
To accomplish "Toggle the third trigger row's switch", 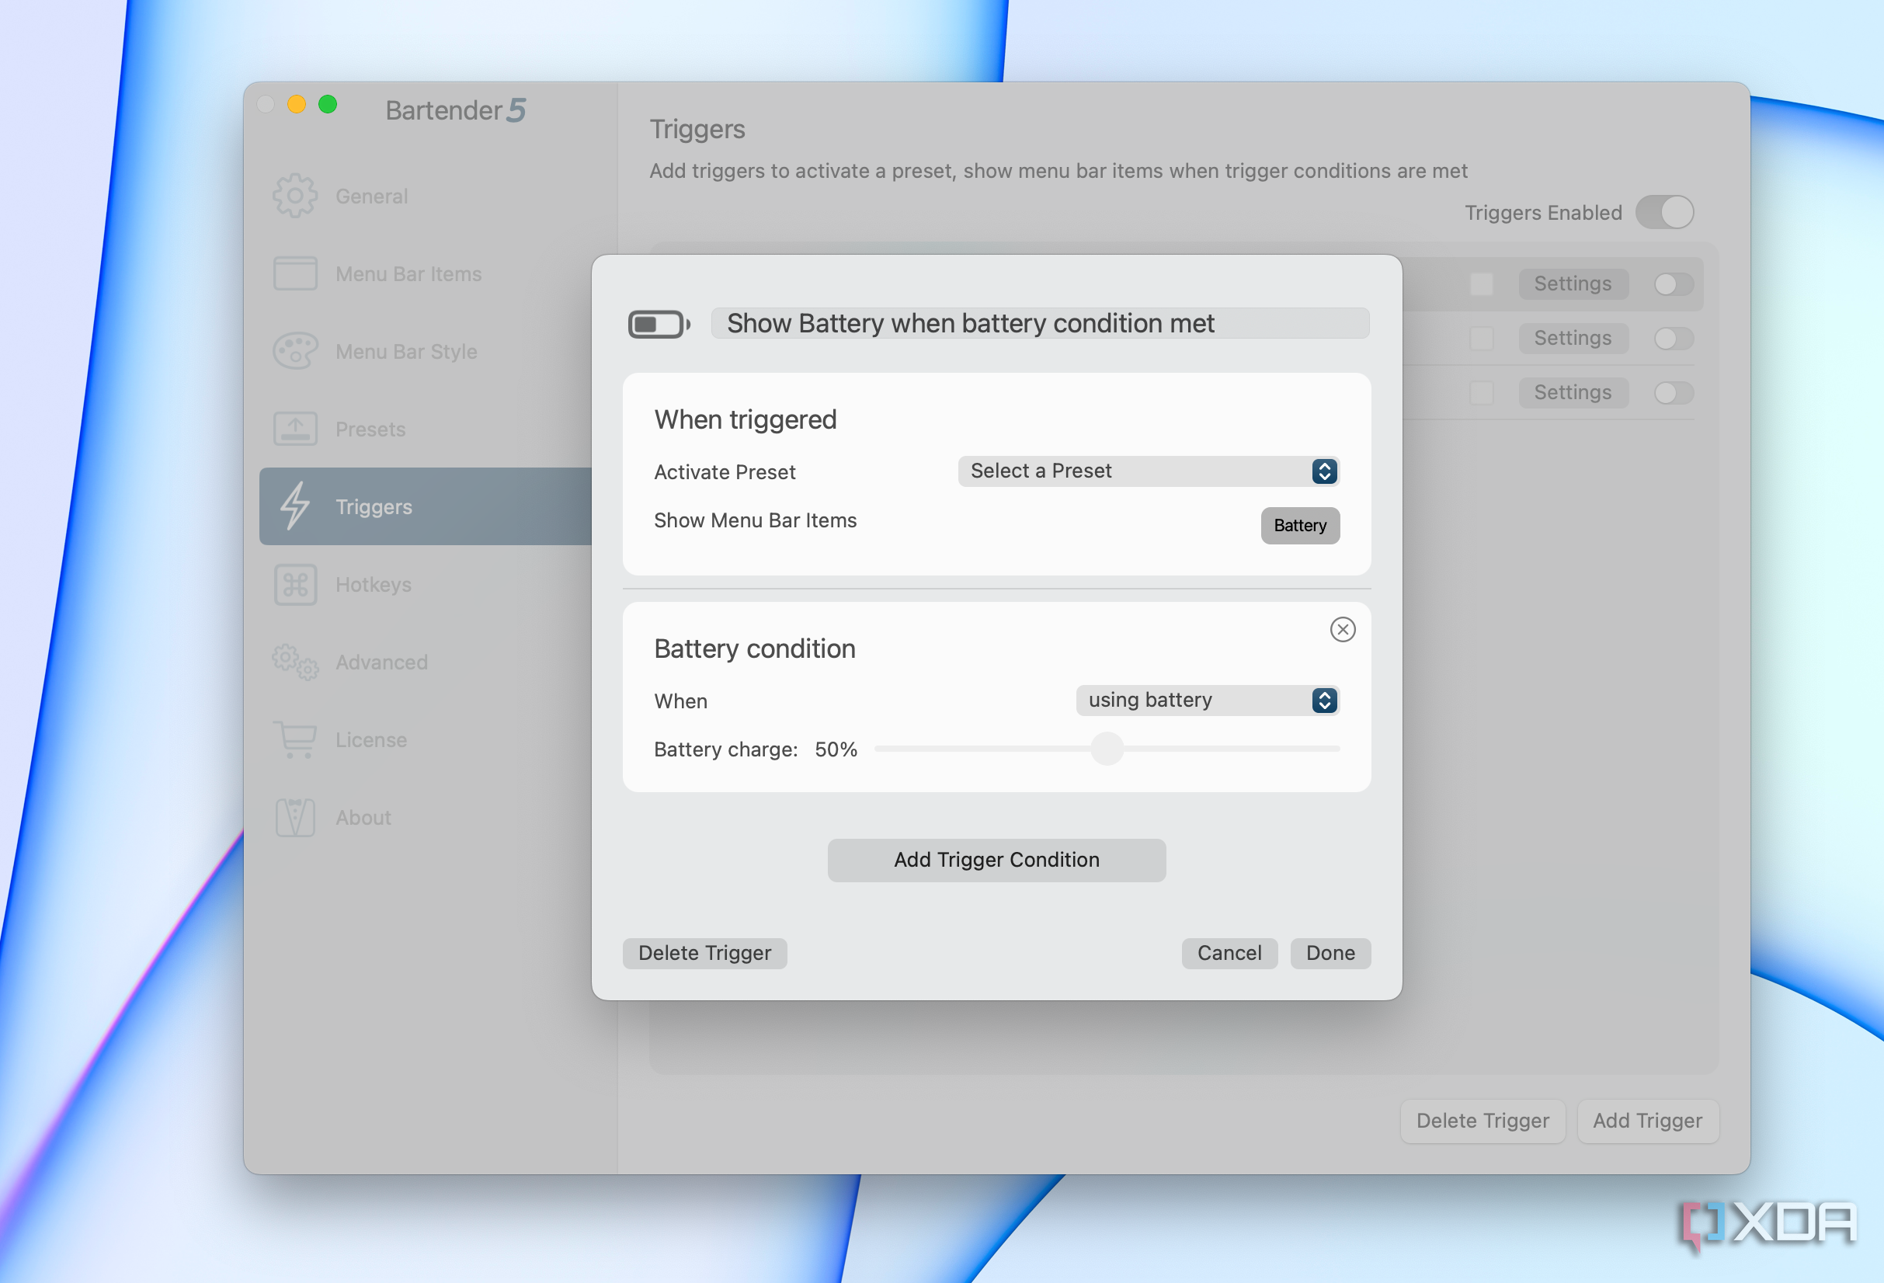I will click(x=1674, y=392).
